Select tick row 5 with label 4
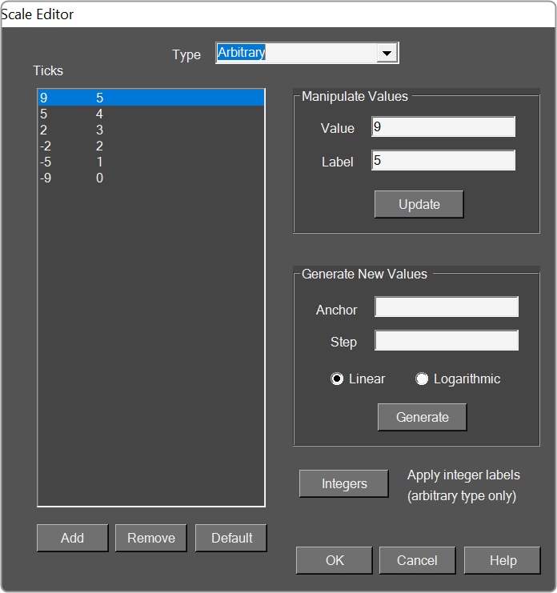Viewport: 557px width, 593px height. tap(151, 114)
